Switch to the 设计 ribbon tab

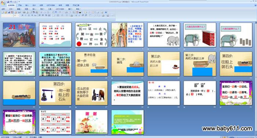click(x=34, y=5)
